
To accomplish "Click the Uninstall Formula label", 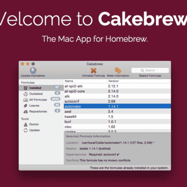I will pos(93,76).
